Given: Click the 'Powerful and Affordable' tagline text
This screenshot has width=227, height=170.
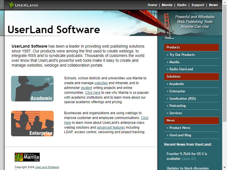Looking at the screenshot, I should click(x=195, y=22).
